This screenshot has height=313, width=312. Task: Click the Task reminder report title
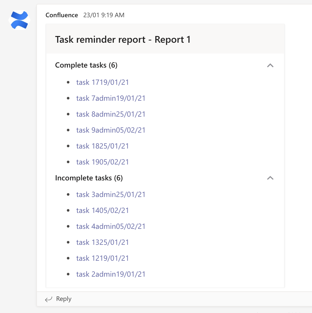(123, 40)
